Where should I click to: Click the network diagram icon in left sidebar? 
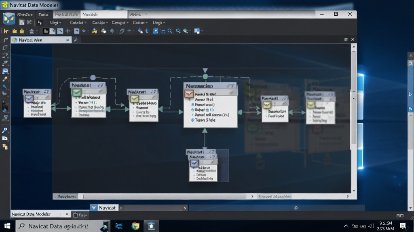click(x=5, y=118)
